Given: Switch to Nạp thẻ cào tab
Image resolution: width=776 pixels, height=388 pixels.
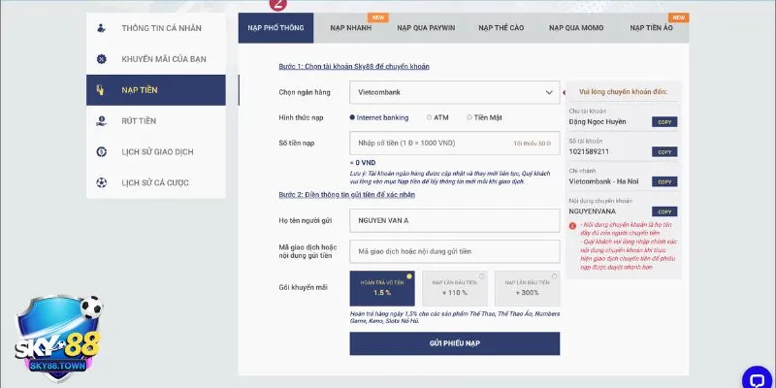Looking at the screenshot, I should pos(501,28).
